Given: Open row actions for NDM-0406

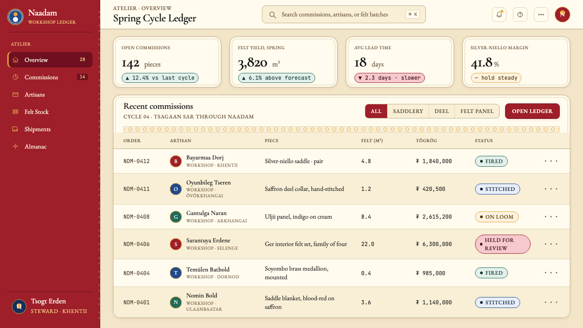Looking at the screenshot, I should point(551,244).
